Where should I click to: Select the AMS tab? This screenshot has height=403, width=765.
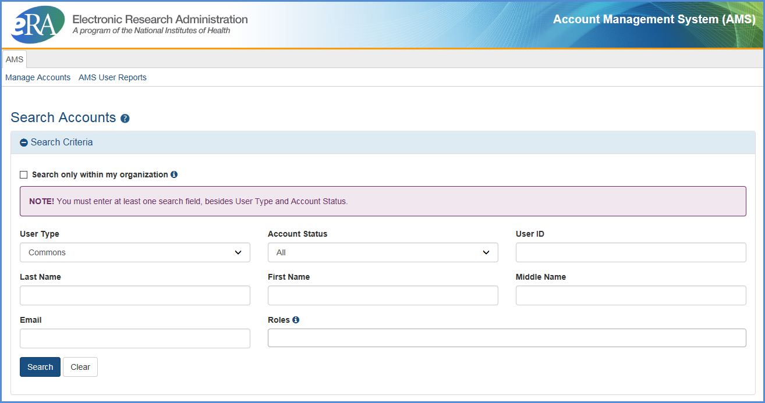[15, 59]
